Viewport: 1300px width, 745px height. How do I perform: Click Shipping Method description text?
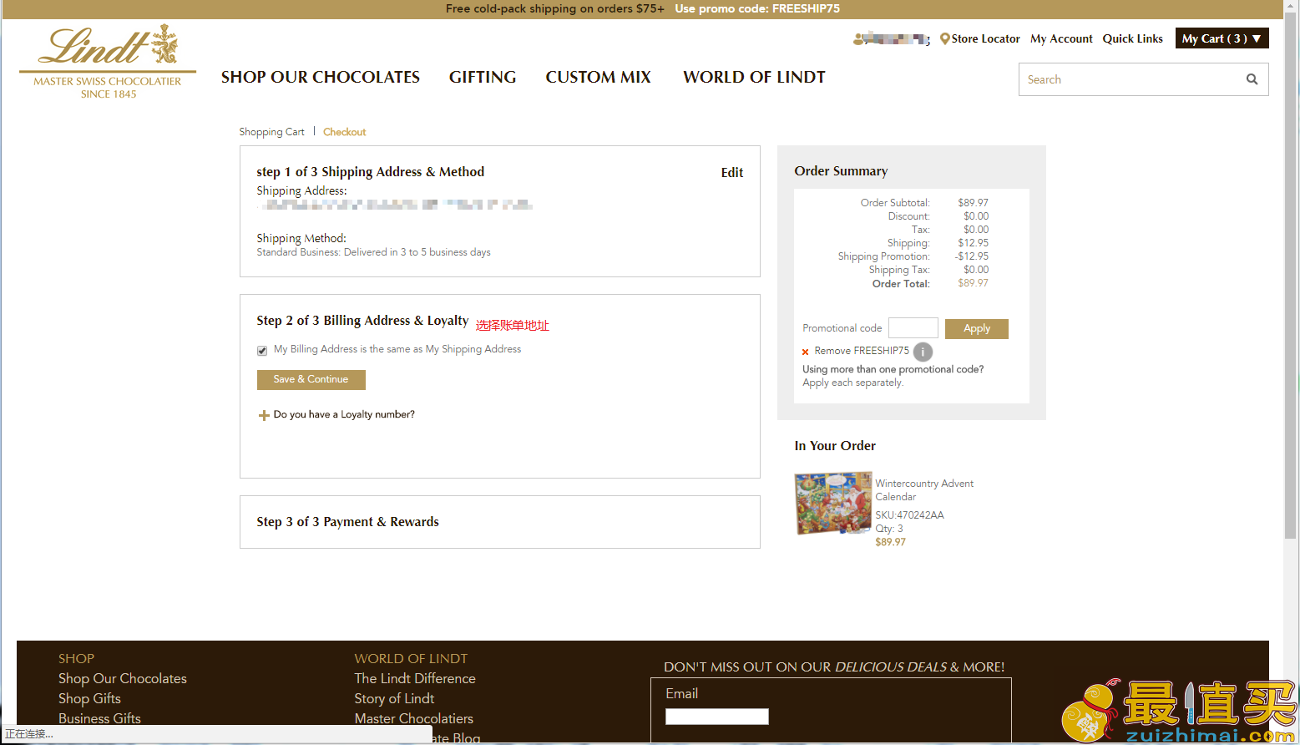[x=373, y=252]
